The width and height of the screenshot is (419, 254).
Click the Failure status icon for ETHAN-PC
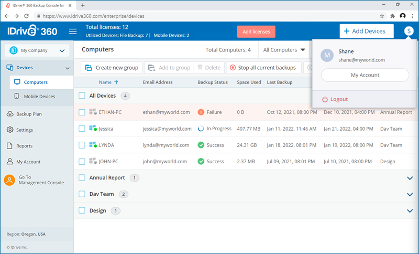[x=201, y=112]
